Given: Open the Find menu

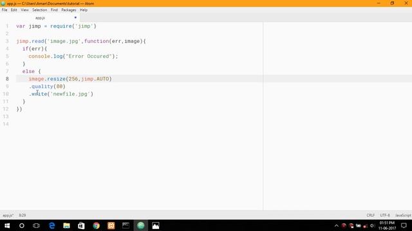Looking at the screenshot, I should (54, 10).
